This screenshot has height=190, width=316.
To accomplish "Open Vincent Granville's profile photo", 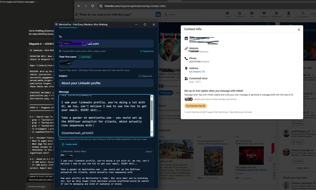I will click(286, 152).
